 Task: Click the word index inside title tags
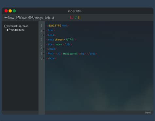tap(59, 44)
